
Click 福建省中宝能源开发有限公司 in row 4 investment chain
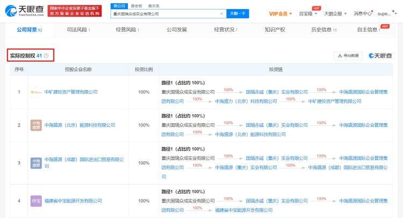pos(243,211)
